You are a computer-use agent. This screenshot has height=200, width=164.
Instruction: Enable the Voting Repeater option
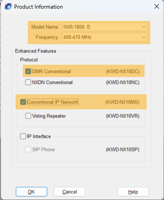click(x=28, y=116)
